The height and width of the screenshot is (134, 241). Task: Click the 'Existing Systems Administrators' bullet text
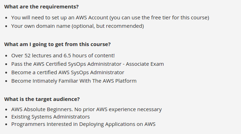(50, 117)
